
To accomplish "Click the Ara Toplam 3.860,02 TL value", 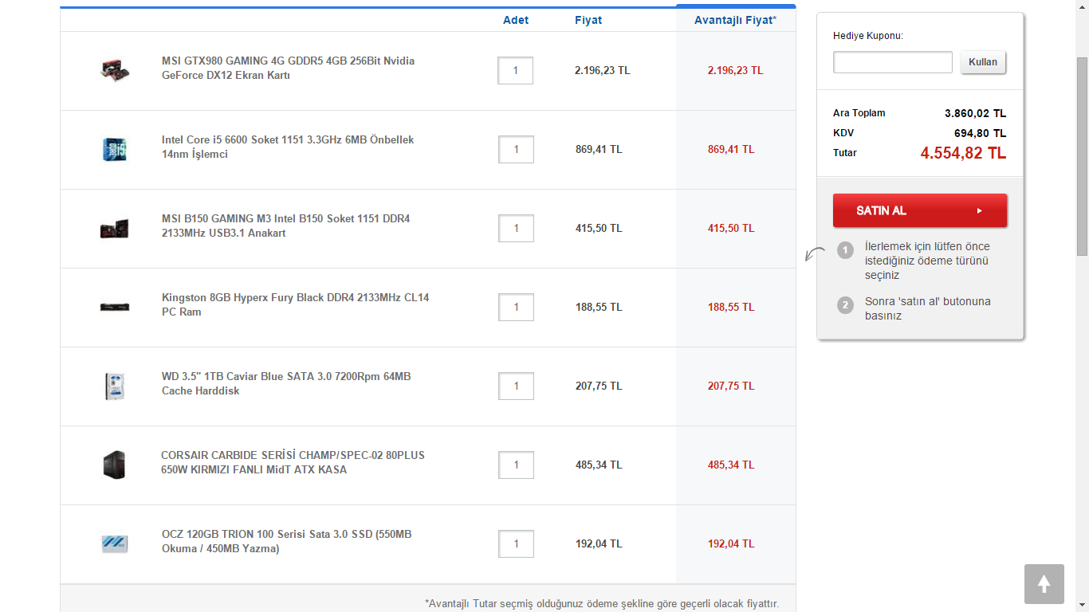I will 975,113.
